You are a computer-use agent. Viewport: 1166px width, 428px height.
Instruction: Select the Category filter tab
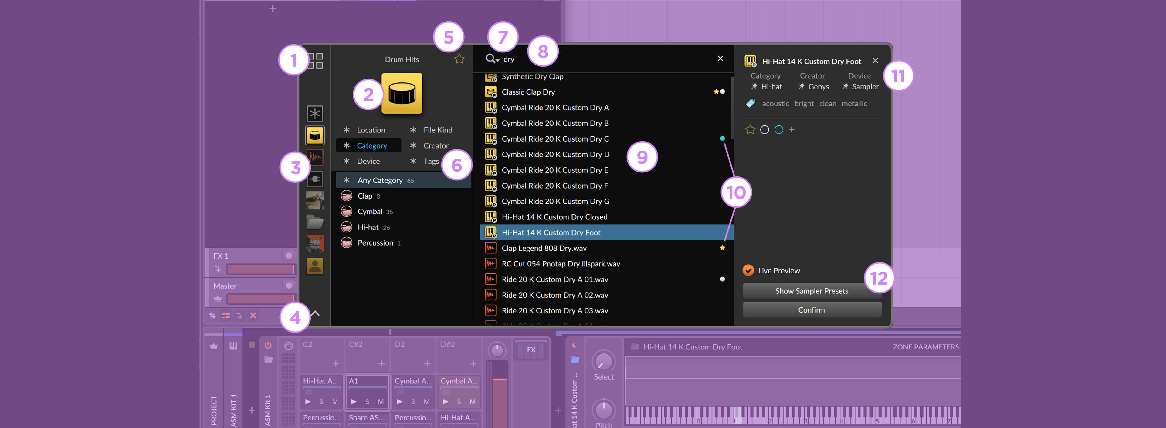tap(371, 145)
